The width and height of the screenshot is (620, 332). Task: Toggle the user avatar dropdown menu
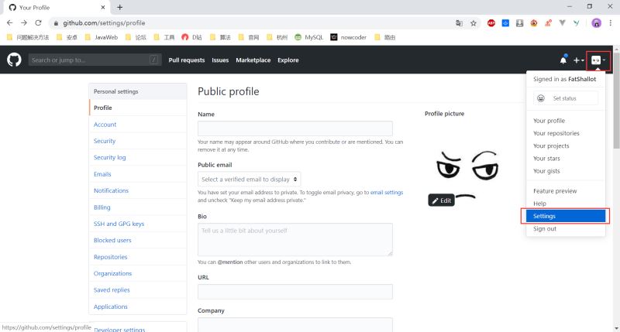point(598,60)
